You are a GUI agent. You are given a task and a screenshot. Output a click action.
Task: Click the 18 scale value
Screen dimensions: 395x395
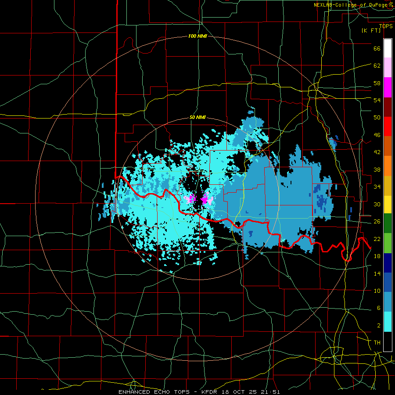click(x=377, y=256)
